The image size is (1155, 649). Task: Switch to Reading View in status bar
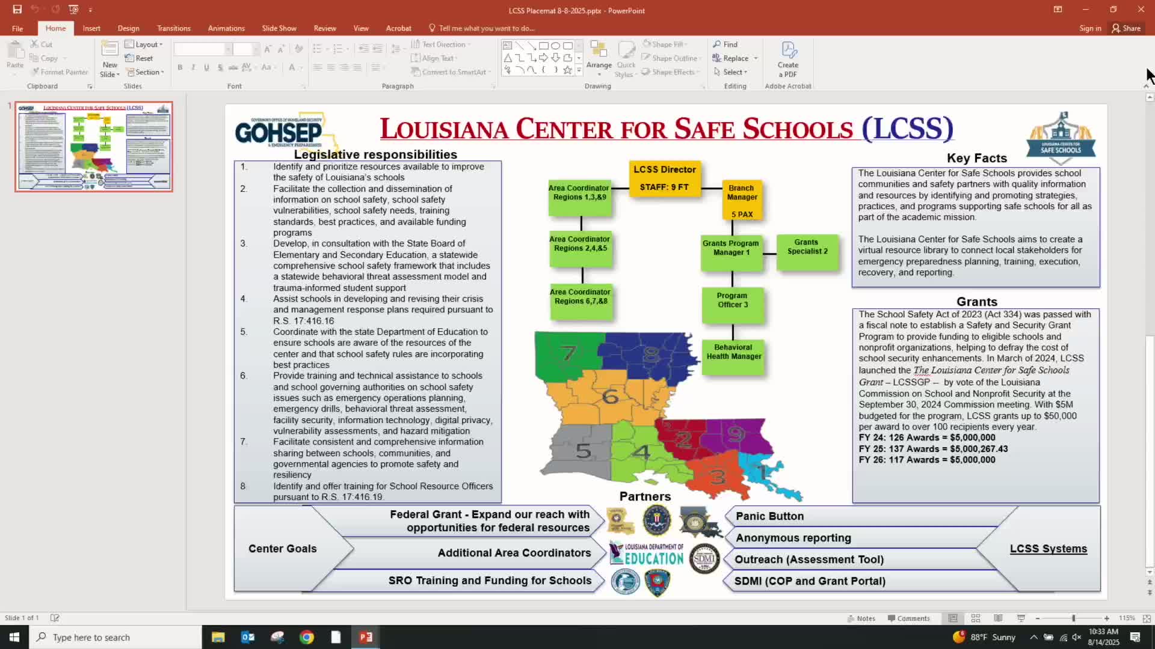[998, 618]
